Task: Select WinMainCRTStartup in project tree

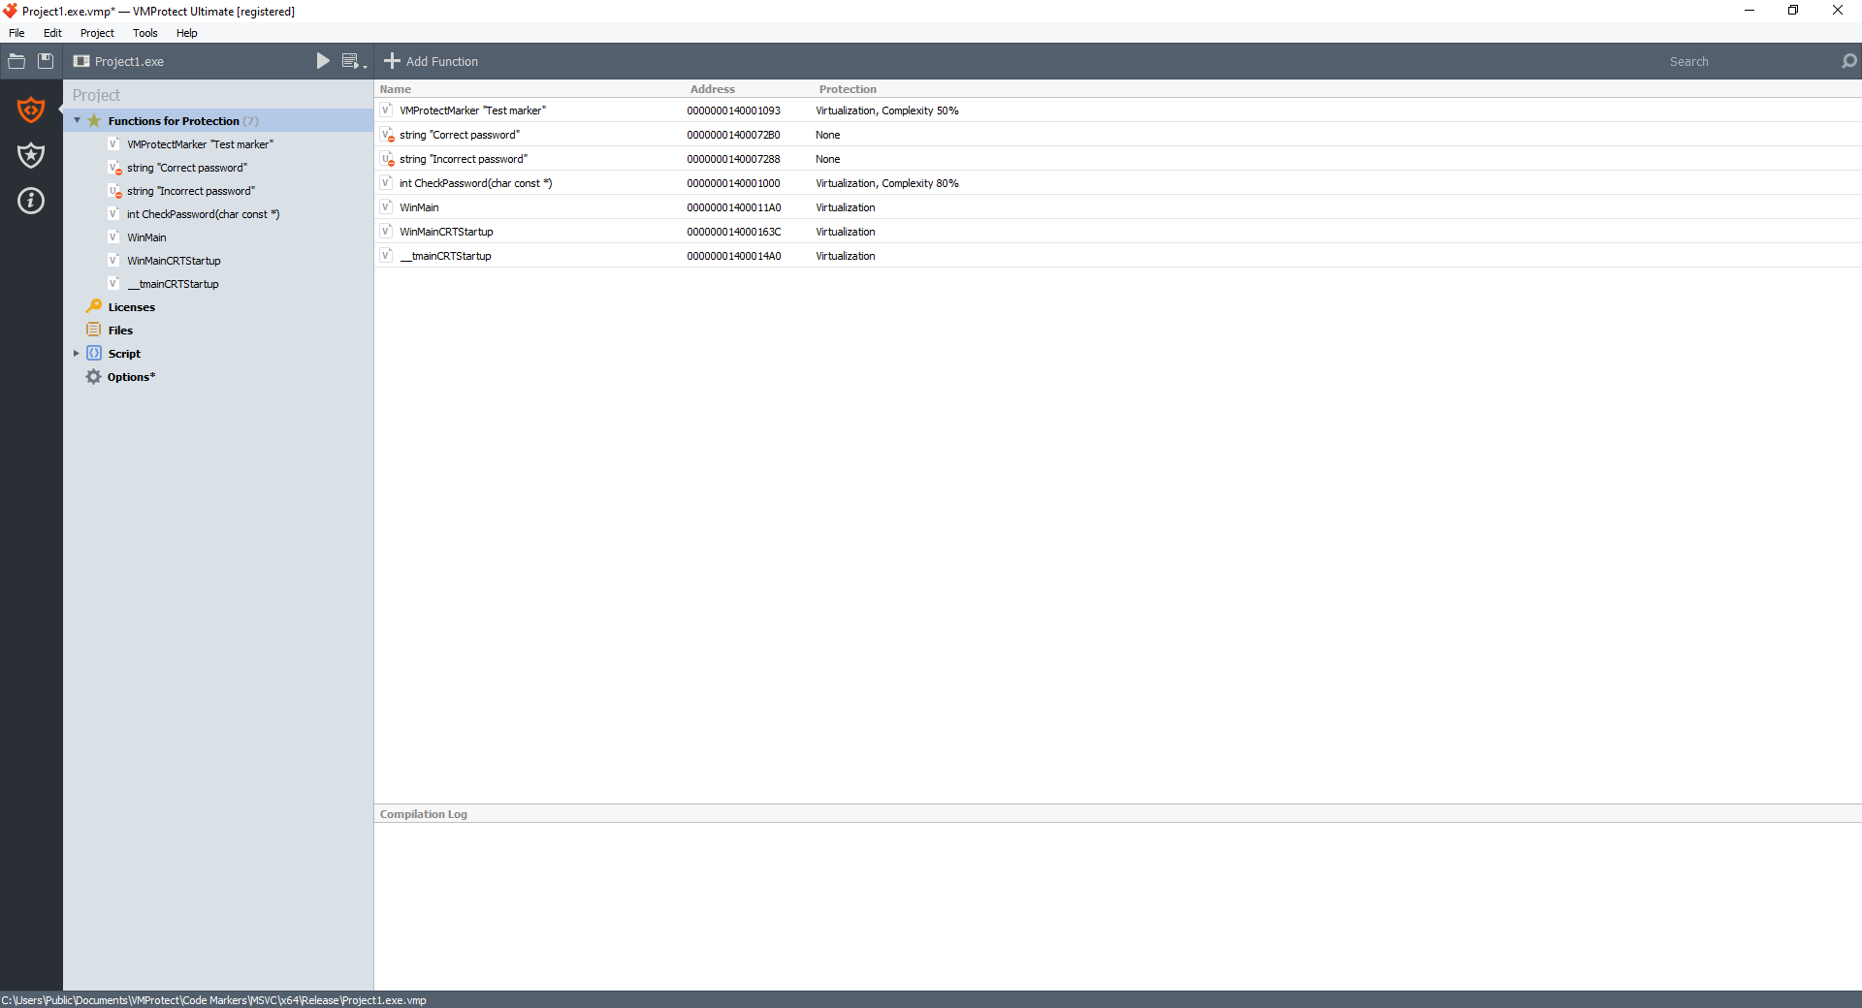Action: [174, 261]
